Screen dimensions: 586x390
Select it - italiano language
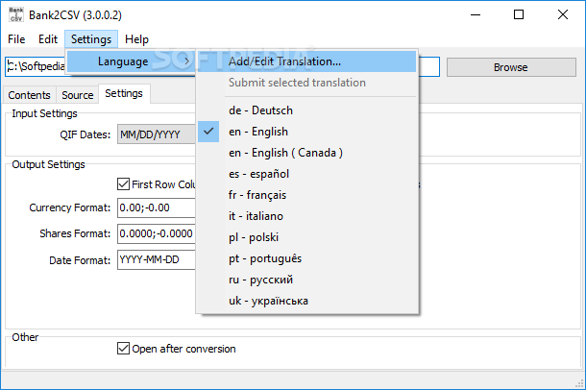click(306, 216)
